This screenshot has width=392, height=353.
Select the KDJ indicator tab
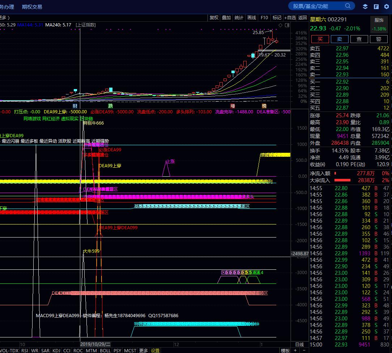(x=56, y=350)
